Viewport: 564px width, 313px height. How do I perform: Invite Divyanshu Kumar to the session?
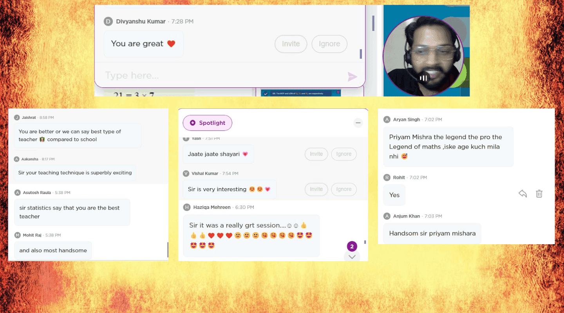[x=291, y=44]
